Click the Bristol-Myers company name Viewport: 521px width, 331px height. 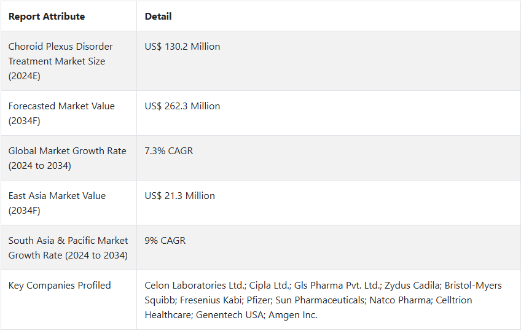[x=473, y=286]
